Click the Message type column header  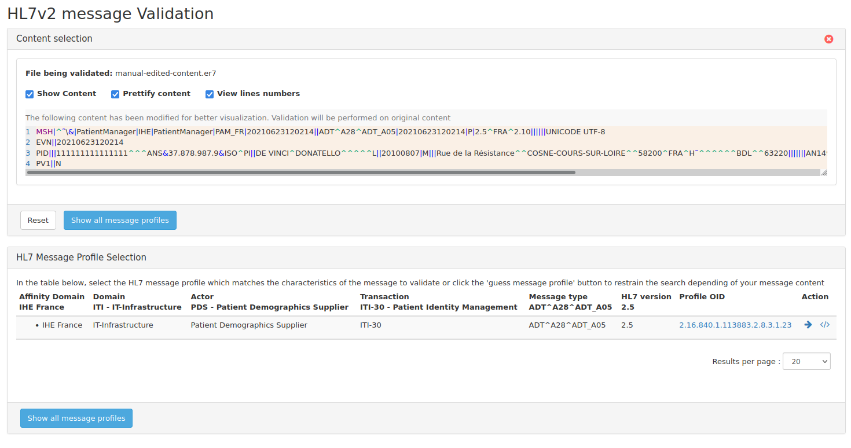point(557,297)
